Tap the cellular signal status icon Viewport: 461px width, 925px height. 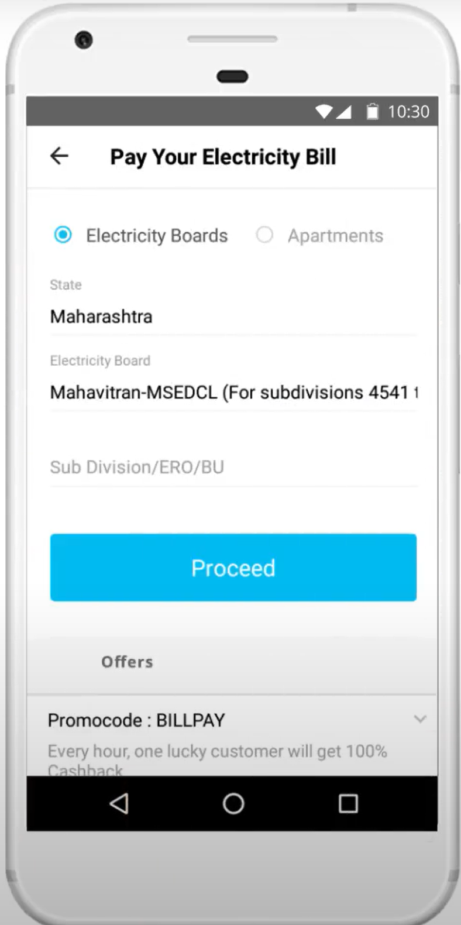point(343,111)
